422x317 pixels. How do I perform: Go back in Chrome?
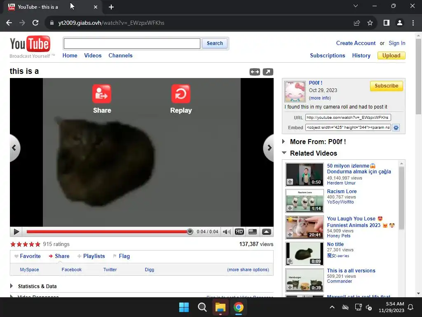click(x=9, y=23)
